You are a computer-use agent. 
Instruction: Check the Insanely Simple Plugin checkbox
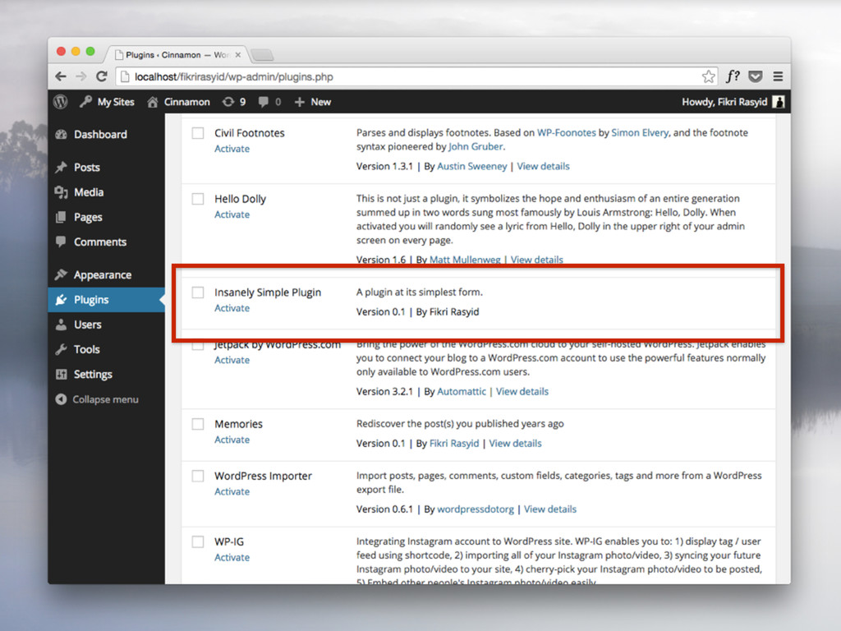tap(198, 292)
